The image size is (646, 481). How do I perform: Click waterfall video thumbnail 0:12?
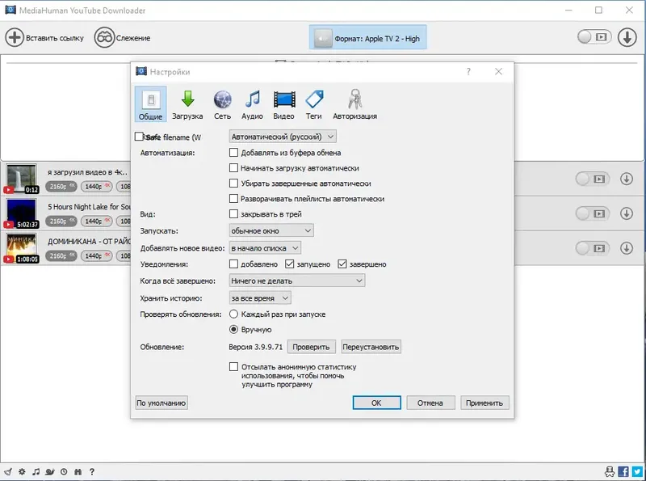[22, 179]
